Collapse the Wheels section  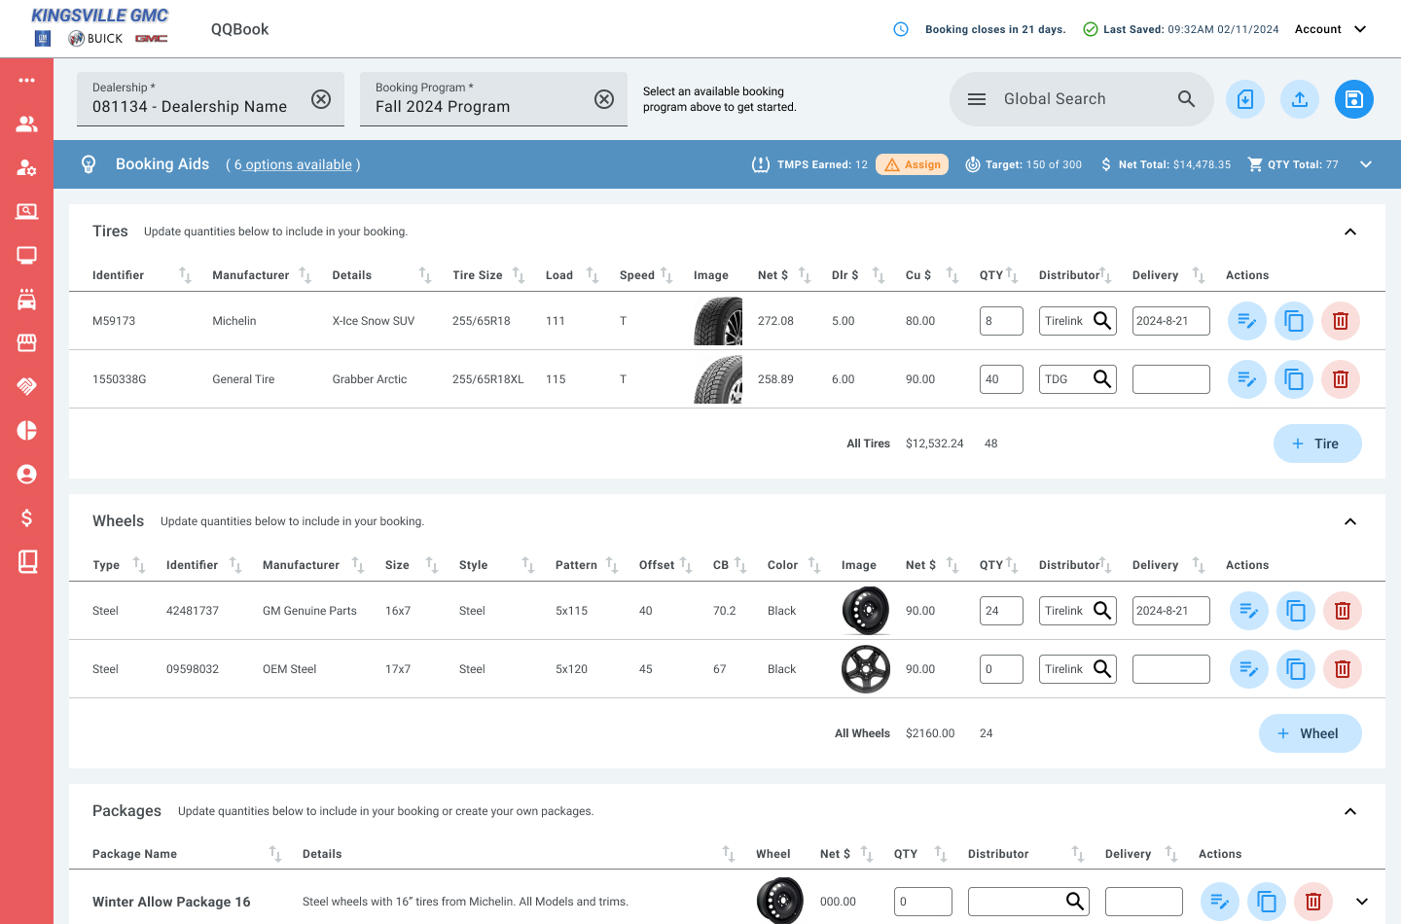click(1349, 521)
